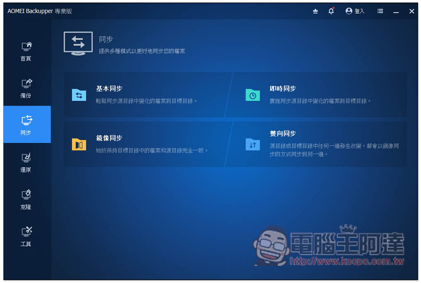Viewport: 421px width, 283px height.
Task: Open the hamburger menu in title bar
Action: (x=380, y=11)
